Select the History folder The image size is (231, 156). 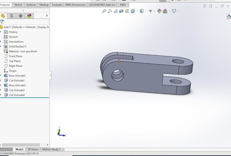13,32
